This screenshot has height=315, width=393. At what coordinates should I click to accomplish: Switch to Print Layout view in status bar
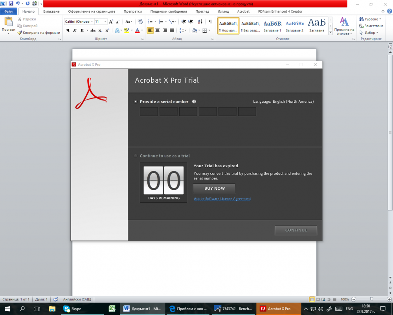(312, 299)
